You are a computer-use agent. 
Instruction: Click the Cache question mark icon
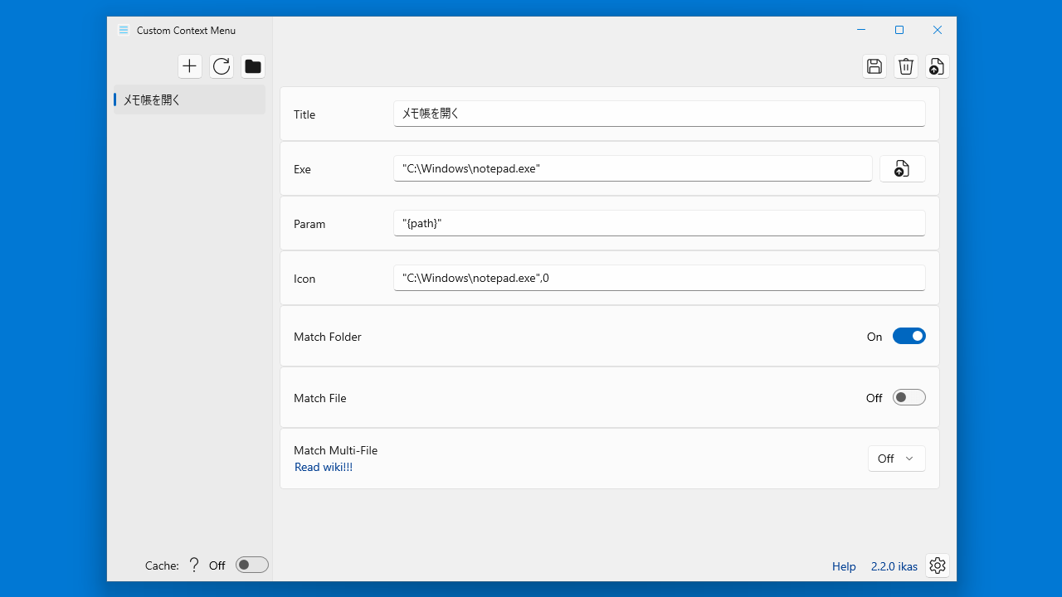[x=194, y=565]
